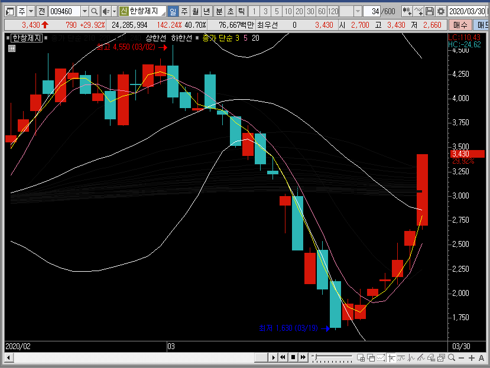The height and width of the screenshot is (368, 490).
Task: Click the horizontal scrollbar thumb at bottom
Action: [x=261, y=357]
